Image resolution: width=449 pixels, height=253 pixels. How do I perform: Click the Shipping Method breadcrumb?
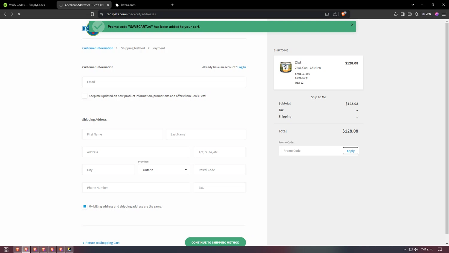point(133,48)
